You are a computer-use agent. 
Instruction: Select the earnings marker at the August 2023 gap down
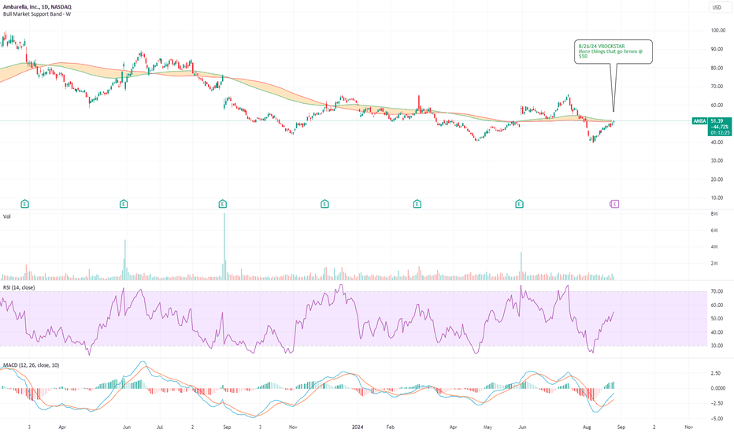(x=222, y=204)
